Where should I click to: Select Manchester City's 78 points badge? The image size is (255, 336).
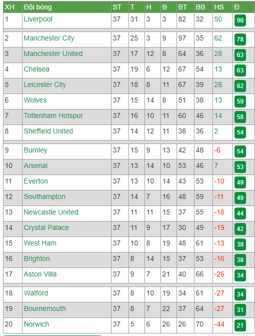(x=240, y=39)
